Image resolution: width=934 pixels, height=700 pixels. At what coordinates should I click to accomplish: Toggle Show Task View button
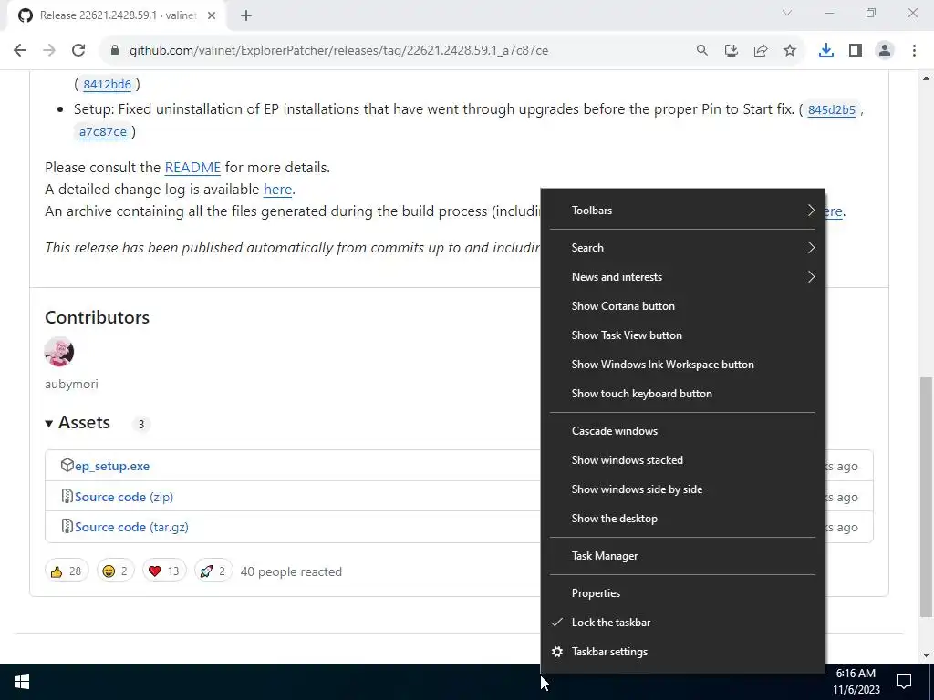[x=682, y=335]
